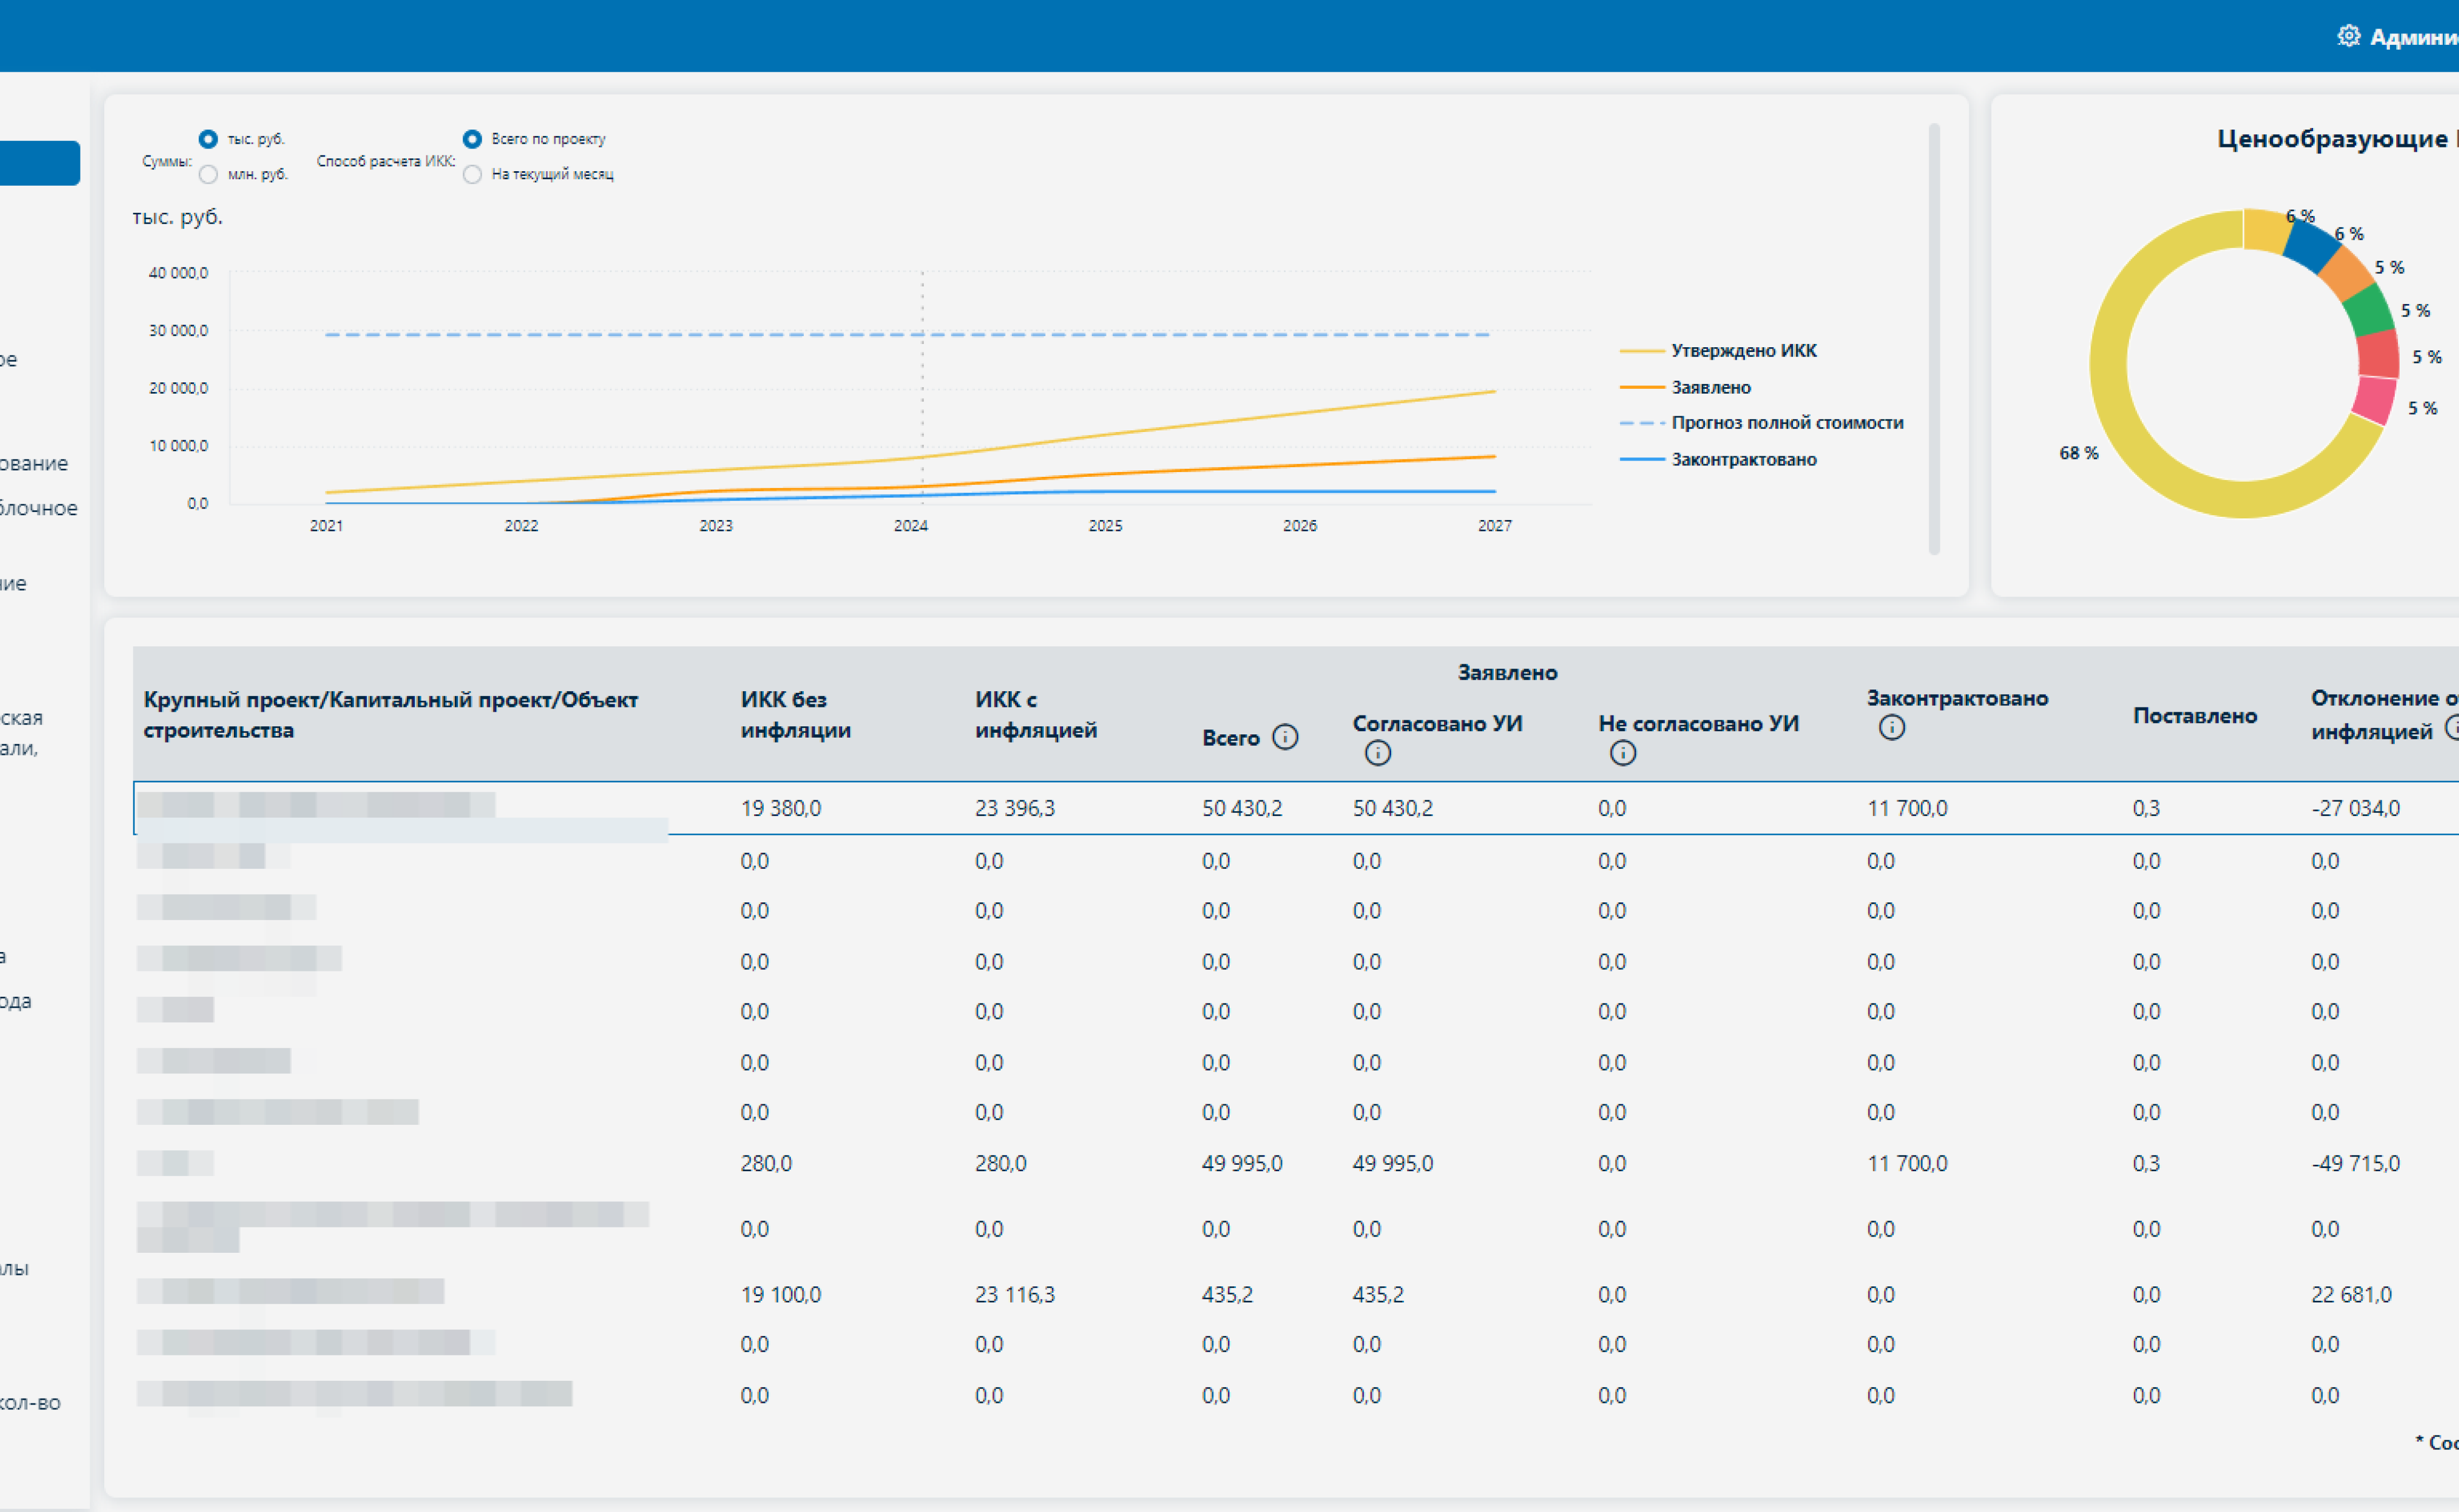The height and width of the screenshot is (1512, 2459).
Task: Toggle Утверждено ИКК legend series
Action: 1718,351
